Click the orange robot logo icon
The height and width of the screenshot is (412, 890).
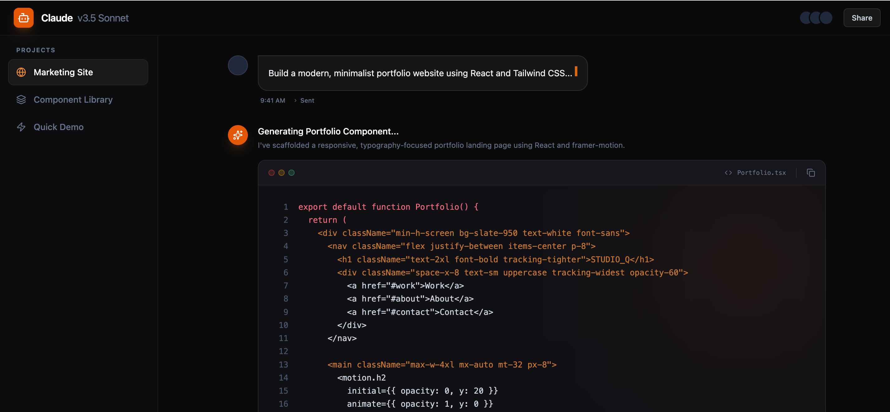pyautogui.click(x=23, y=18)
